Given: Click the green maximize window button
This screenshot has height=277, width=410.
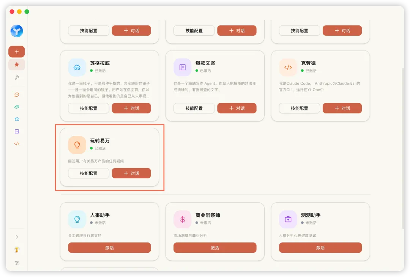Looking at the screenshot, I should [27, 11].
